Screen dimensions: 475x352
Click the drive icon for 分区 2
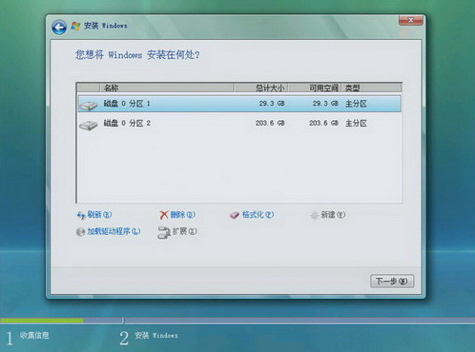pos(89,125)
